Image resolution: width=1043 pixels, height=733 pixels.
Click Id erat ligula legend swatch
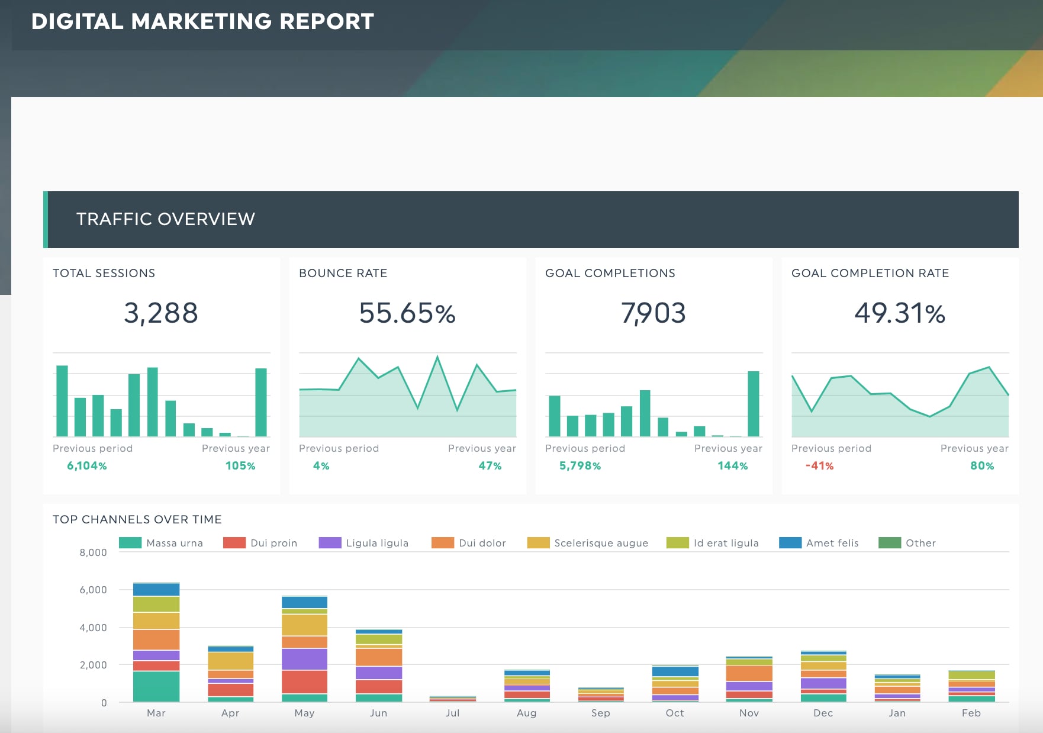click(x=678, y=543)
